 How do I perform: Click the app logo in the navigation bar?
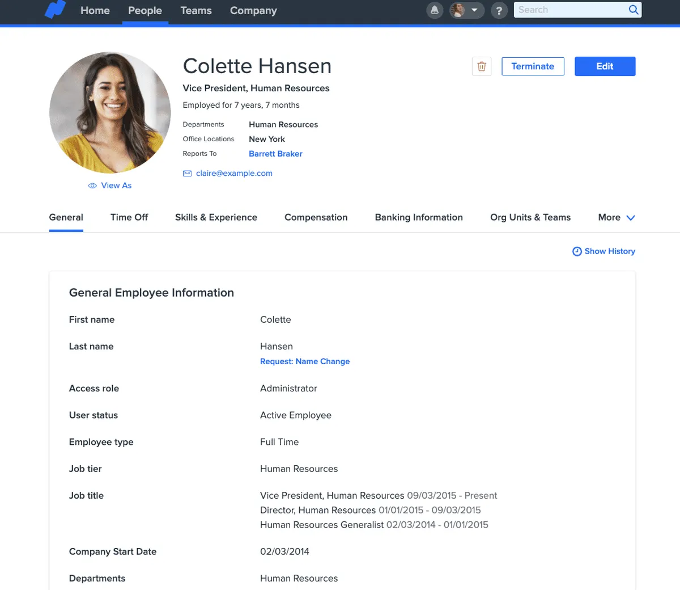tap(55, 10)
